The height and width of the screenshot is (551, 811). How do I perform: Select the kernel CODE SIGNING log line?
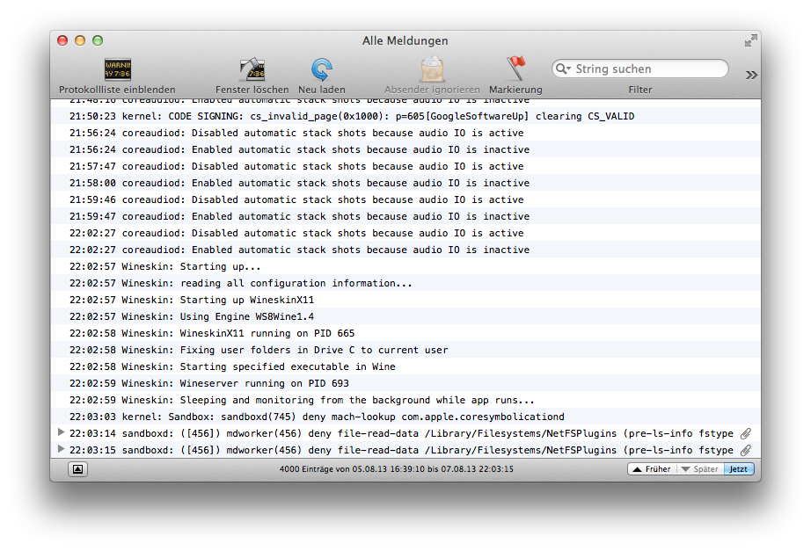(x=405, y=116)
